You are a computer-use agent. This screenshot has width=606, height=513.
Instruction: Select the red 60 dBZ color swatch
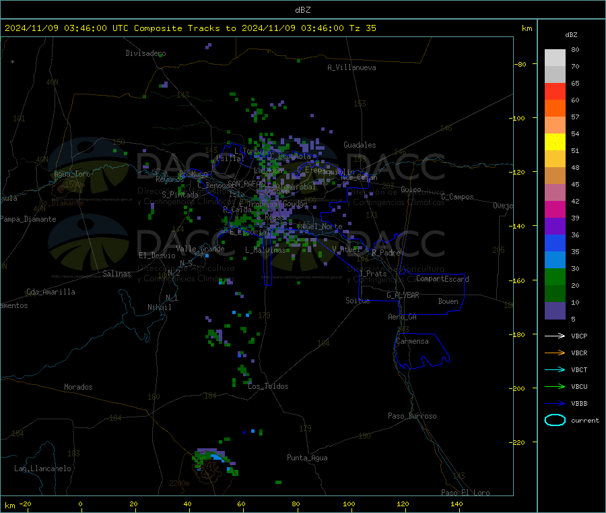(555, 91)
